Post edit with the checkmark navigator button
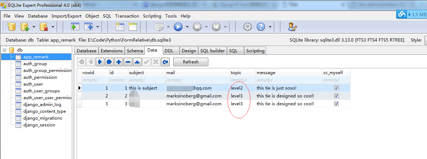427x159 pixels. (x=147, y=62)
